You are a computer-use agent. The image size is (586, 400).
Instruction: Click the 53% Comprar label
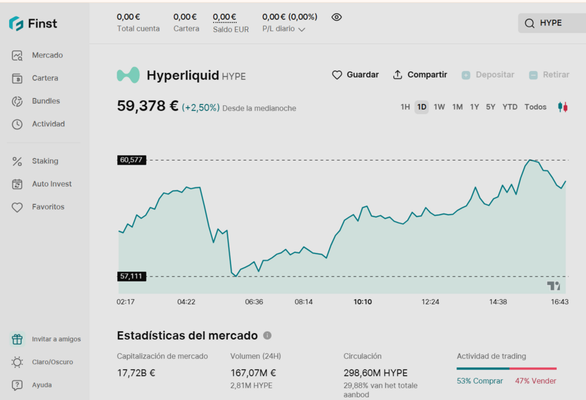pyautogui.click(x=479, y=381)
